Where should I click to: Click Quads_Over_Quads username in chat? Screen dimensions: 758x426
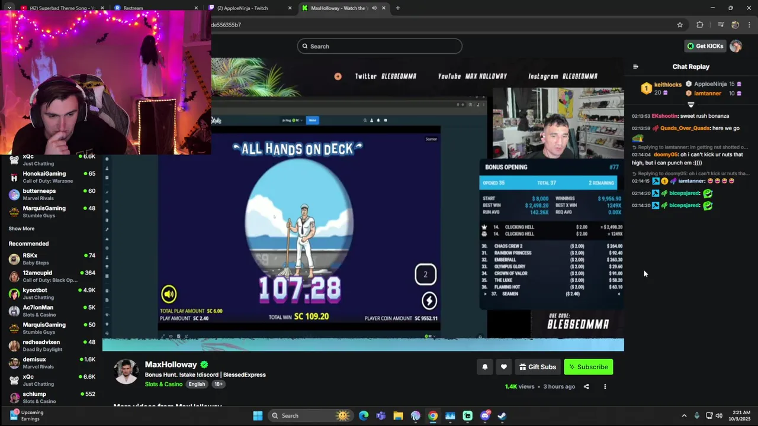click(685, 128)
